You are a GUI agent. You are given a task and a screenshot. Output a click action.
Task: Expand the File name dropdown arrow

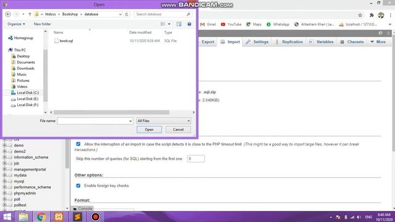pyautogui.click(x=130, y=121)
